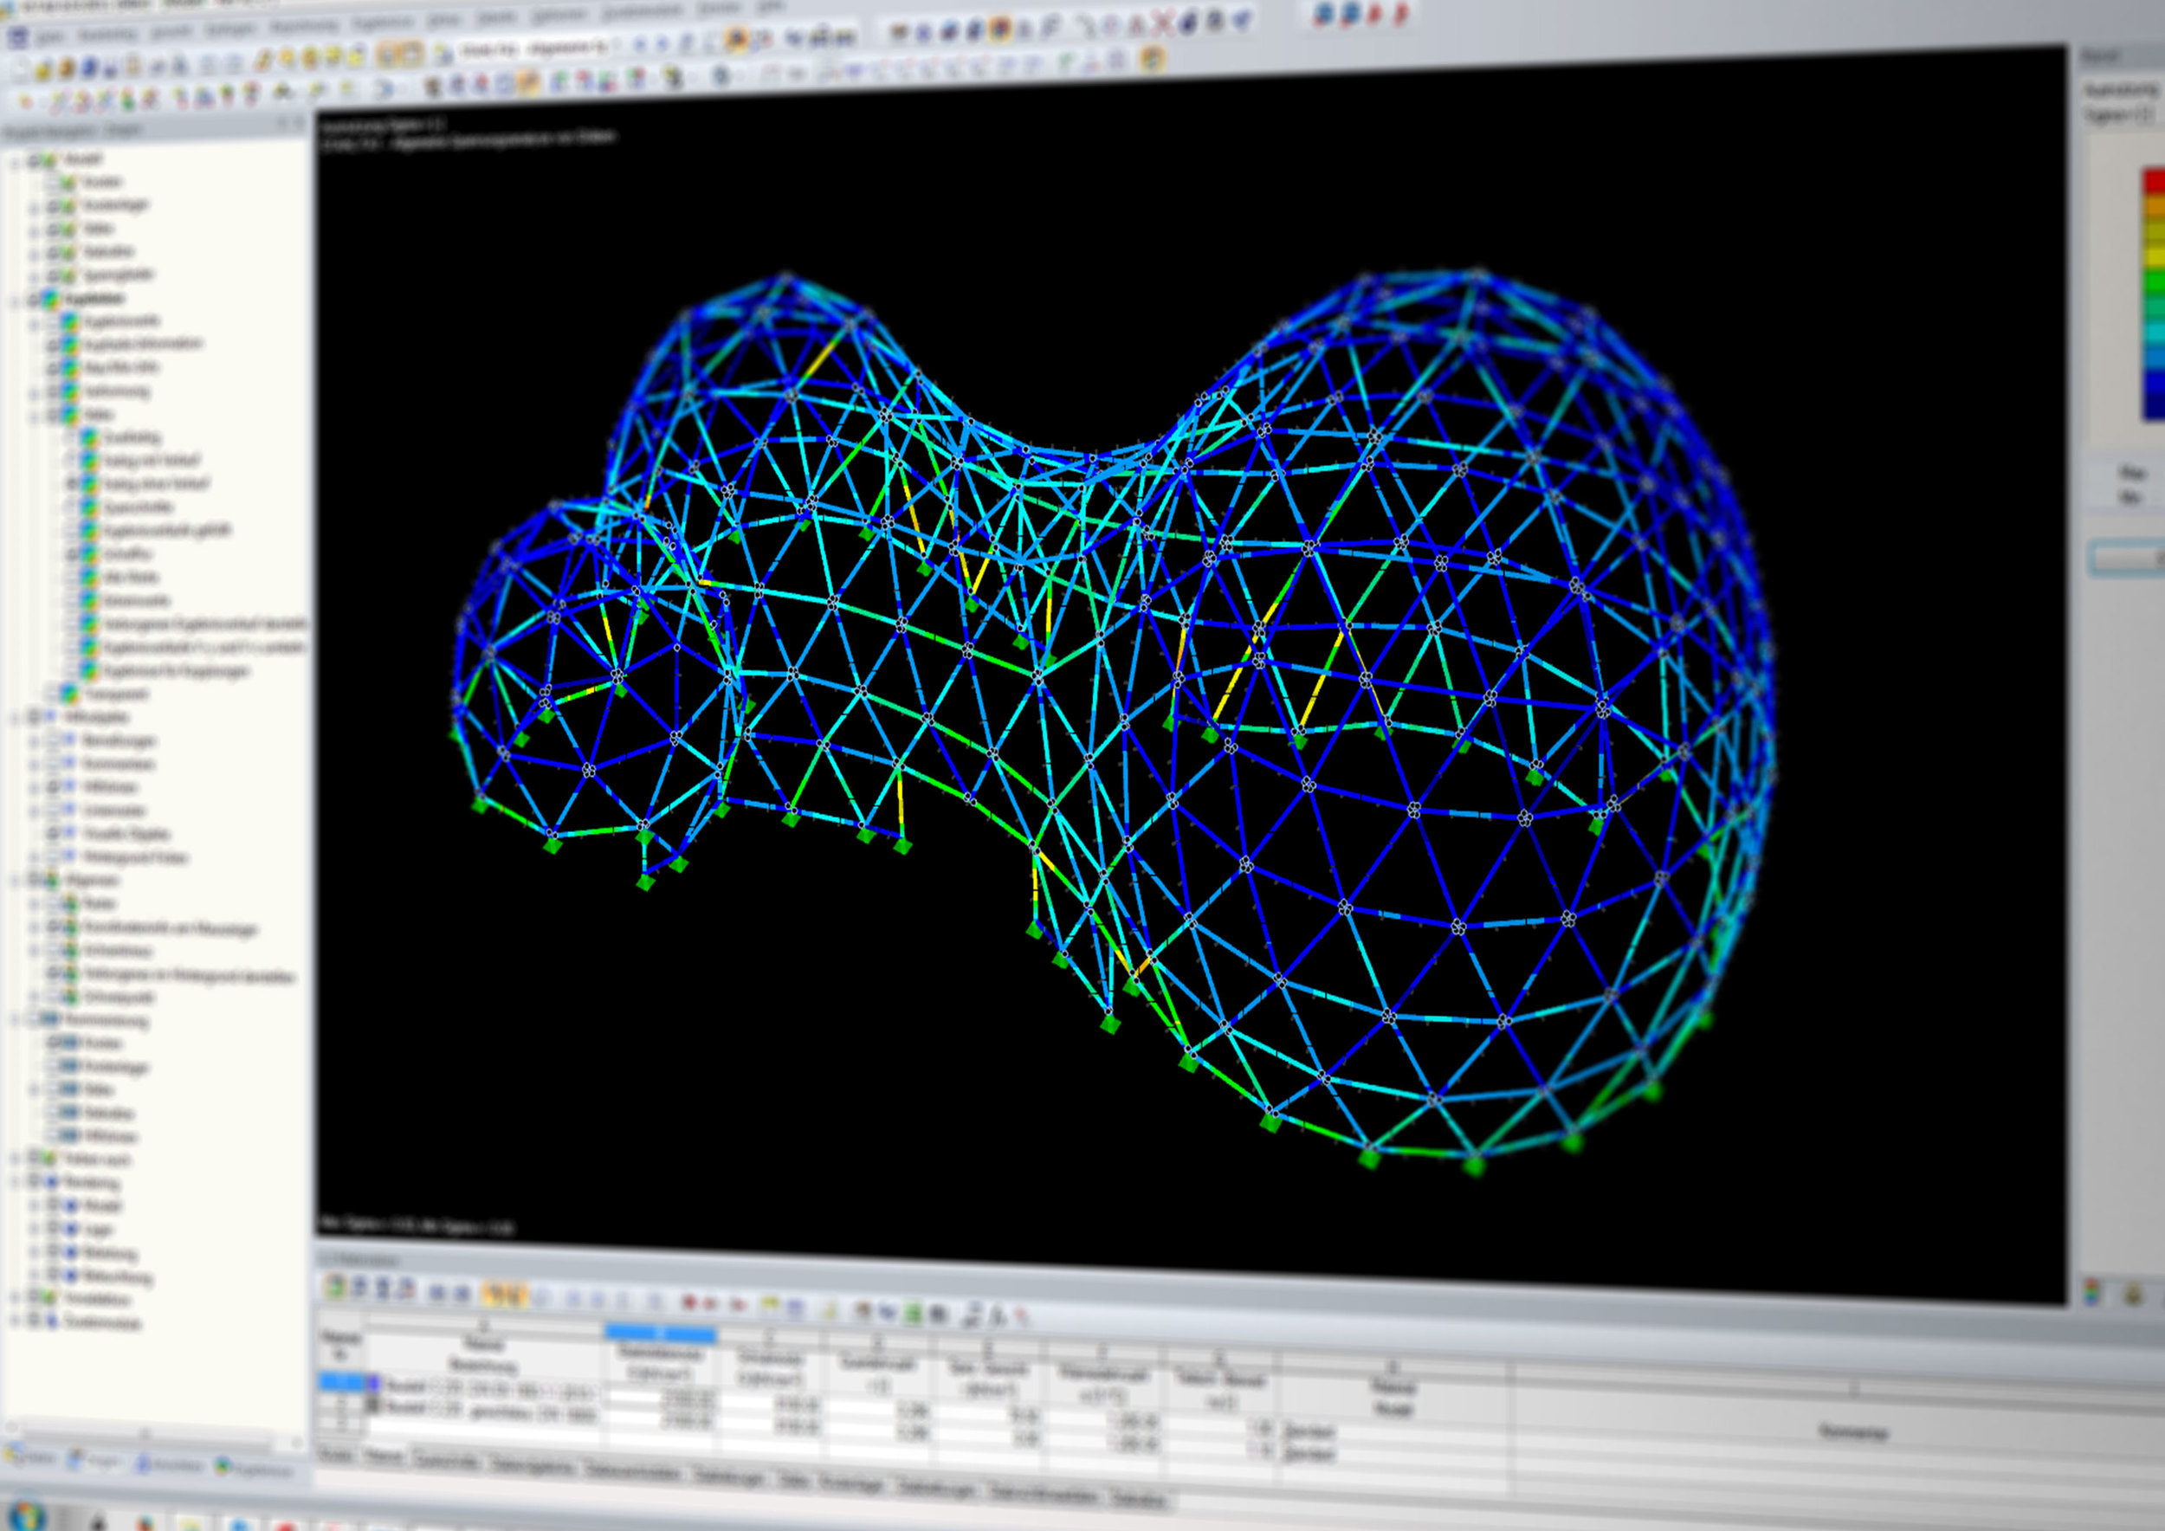Toggle checkbox of the Ergebnisse root node

point(35,300)
